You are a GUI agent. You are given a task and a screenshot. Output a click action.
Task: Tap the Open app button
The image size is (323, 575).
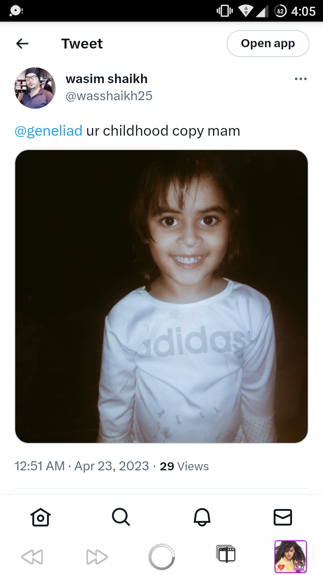268,44
